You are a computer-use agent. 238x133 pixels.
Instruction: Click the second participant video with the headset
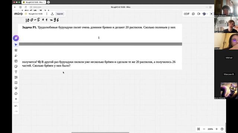[226, 25]
